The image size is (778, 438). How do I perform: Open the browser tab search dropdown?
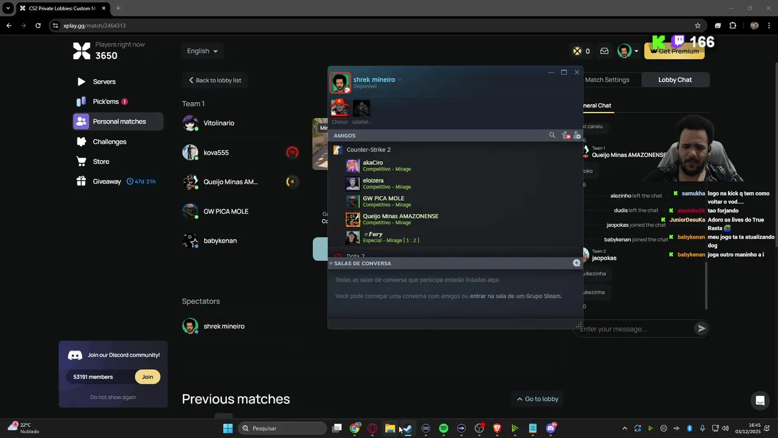(x=8, y=8)
